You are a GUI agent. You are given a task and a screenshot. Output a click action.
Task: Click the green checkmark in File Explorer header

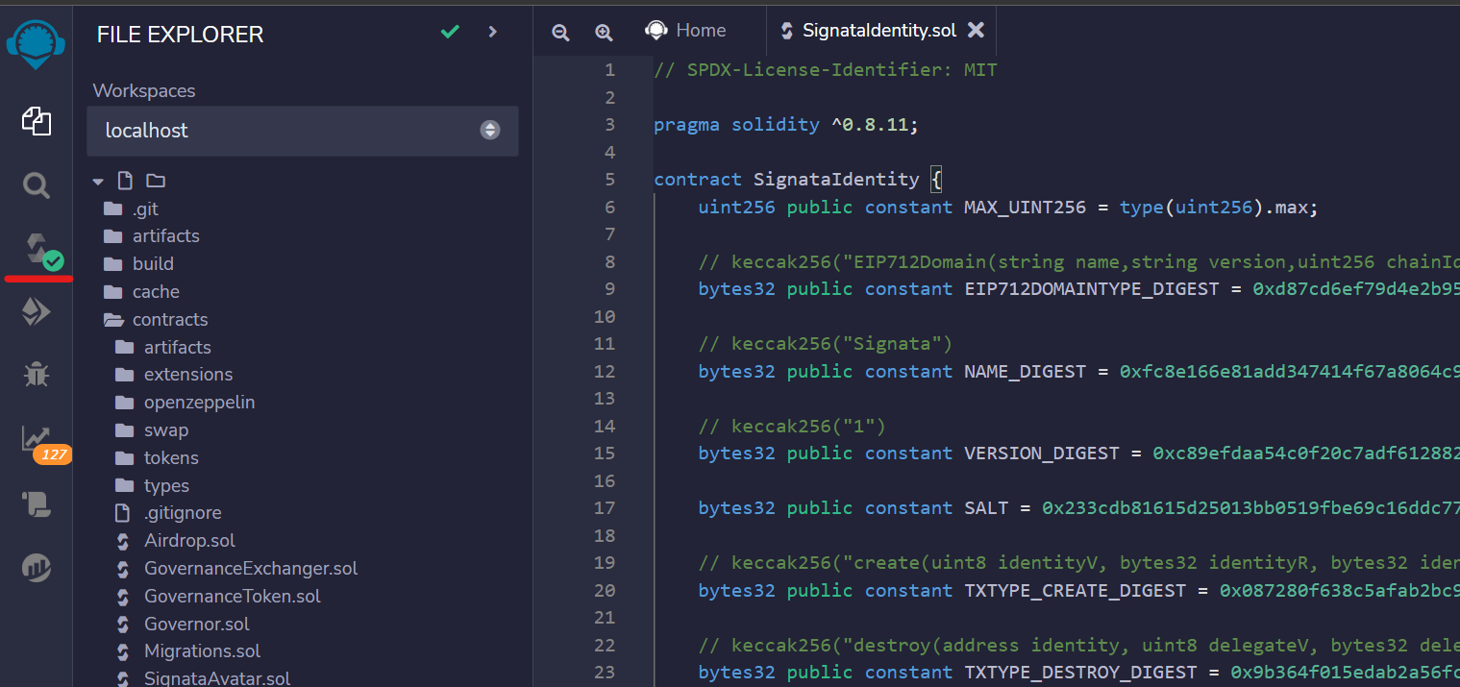pyautogui.click(x=450, y=32)
